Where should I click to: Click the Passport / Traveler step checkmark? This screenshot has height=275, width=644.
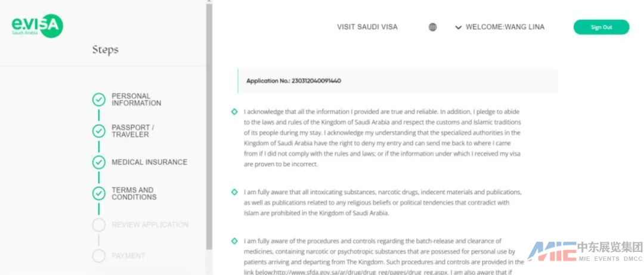click(x=99, y=131)
